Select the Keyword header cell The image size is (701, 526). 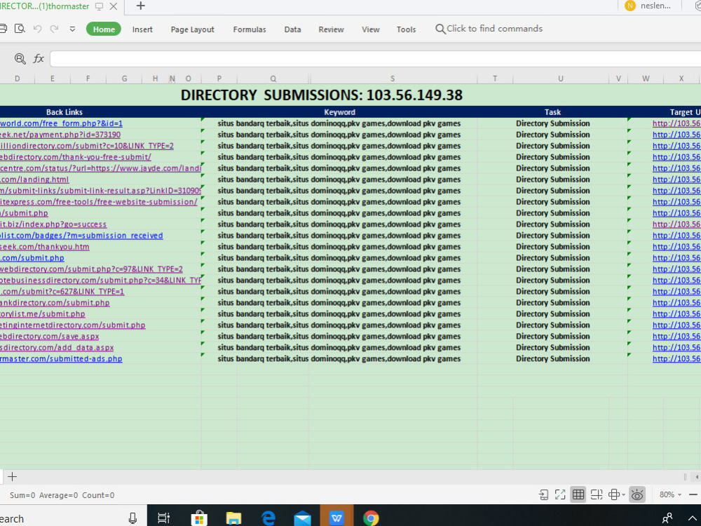(339, 112)
